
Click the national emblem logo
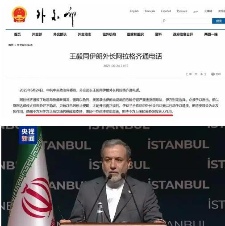[x=19, y=15]
